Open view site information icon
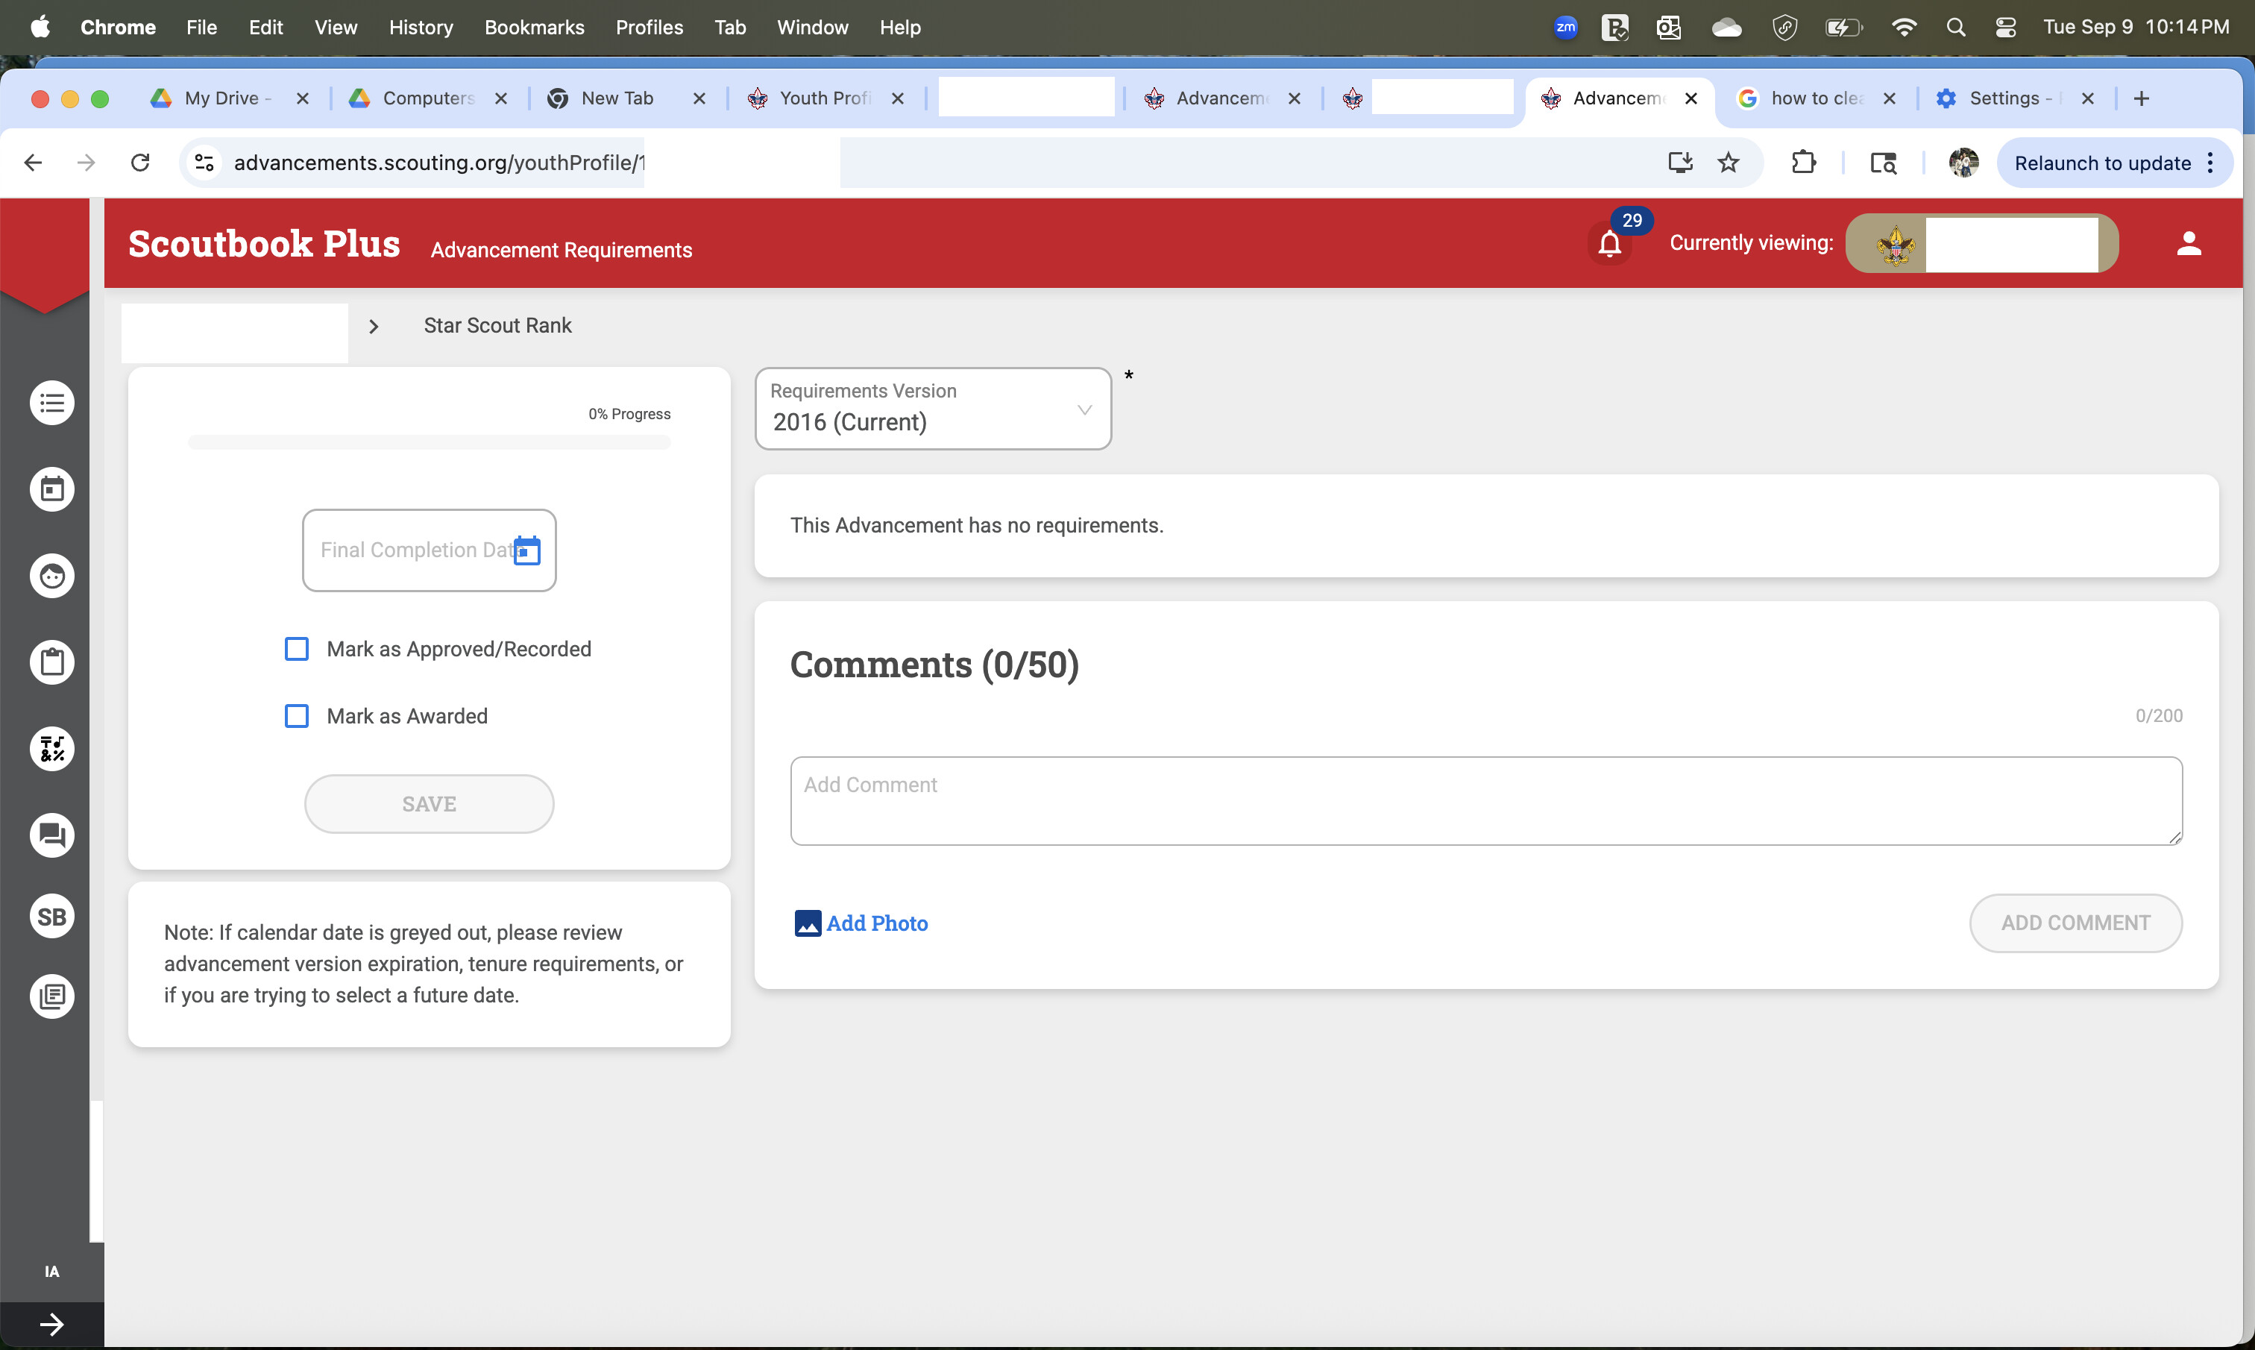This screenshot has height=1350, width=2255. coord(204,163)
